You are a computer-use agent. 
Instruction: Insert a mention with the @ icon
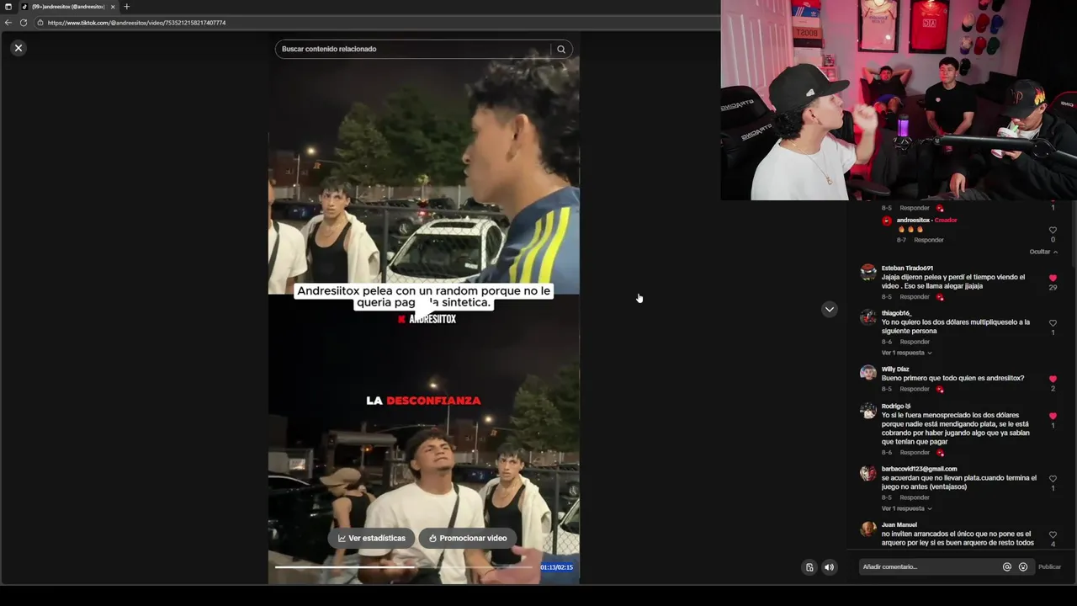click(1007, 567)
